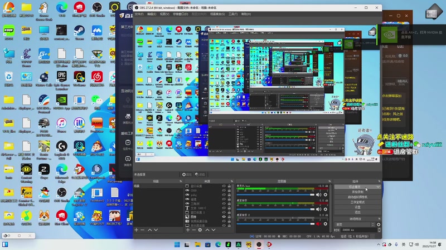The image size is (446, 250).
Task: Remove scene with the scenes-panel minus icon
Action: click(142, 230)
